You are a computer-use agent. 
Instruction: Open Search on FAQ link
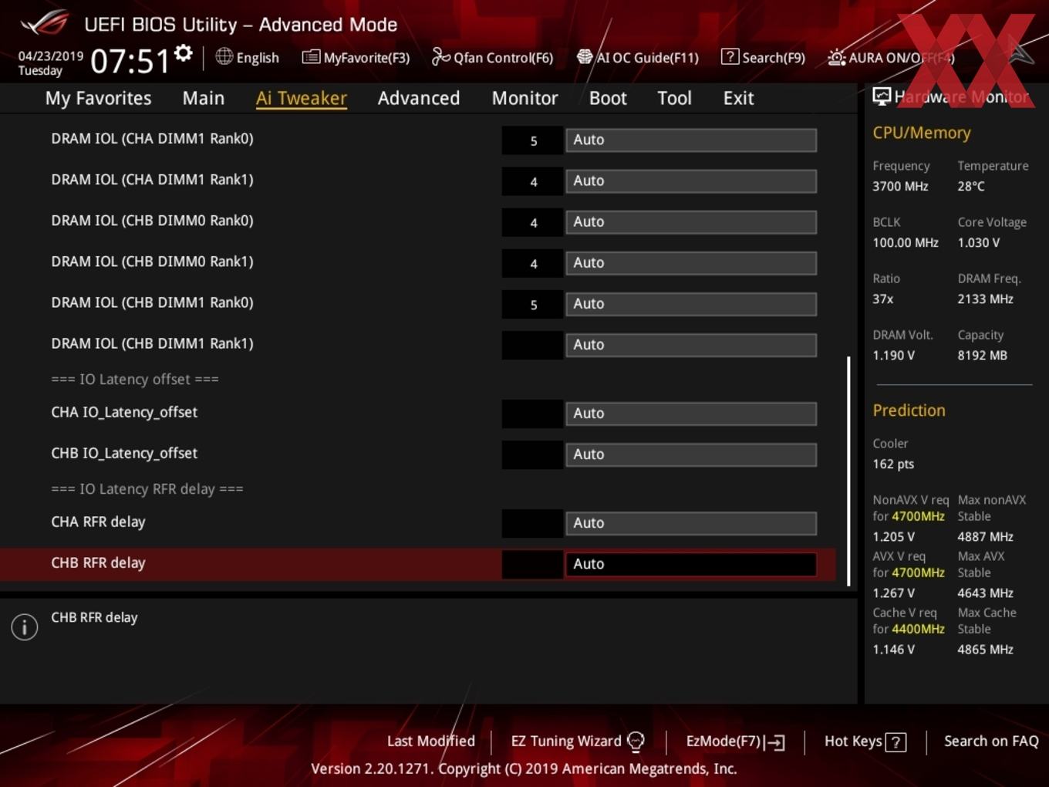pos(991,741)
